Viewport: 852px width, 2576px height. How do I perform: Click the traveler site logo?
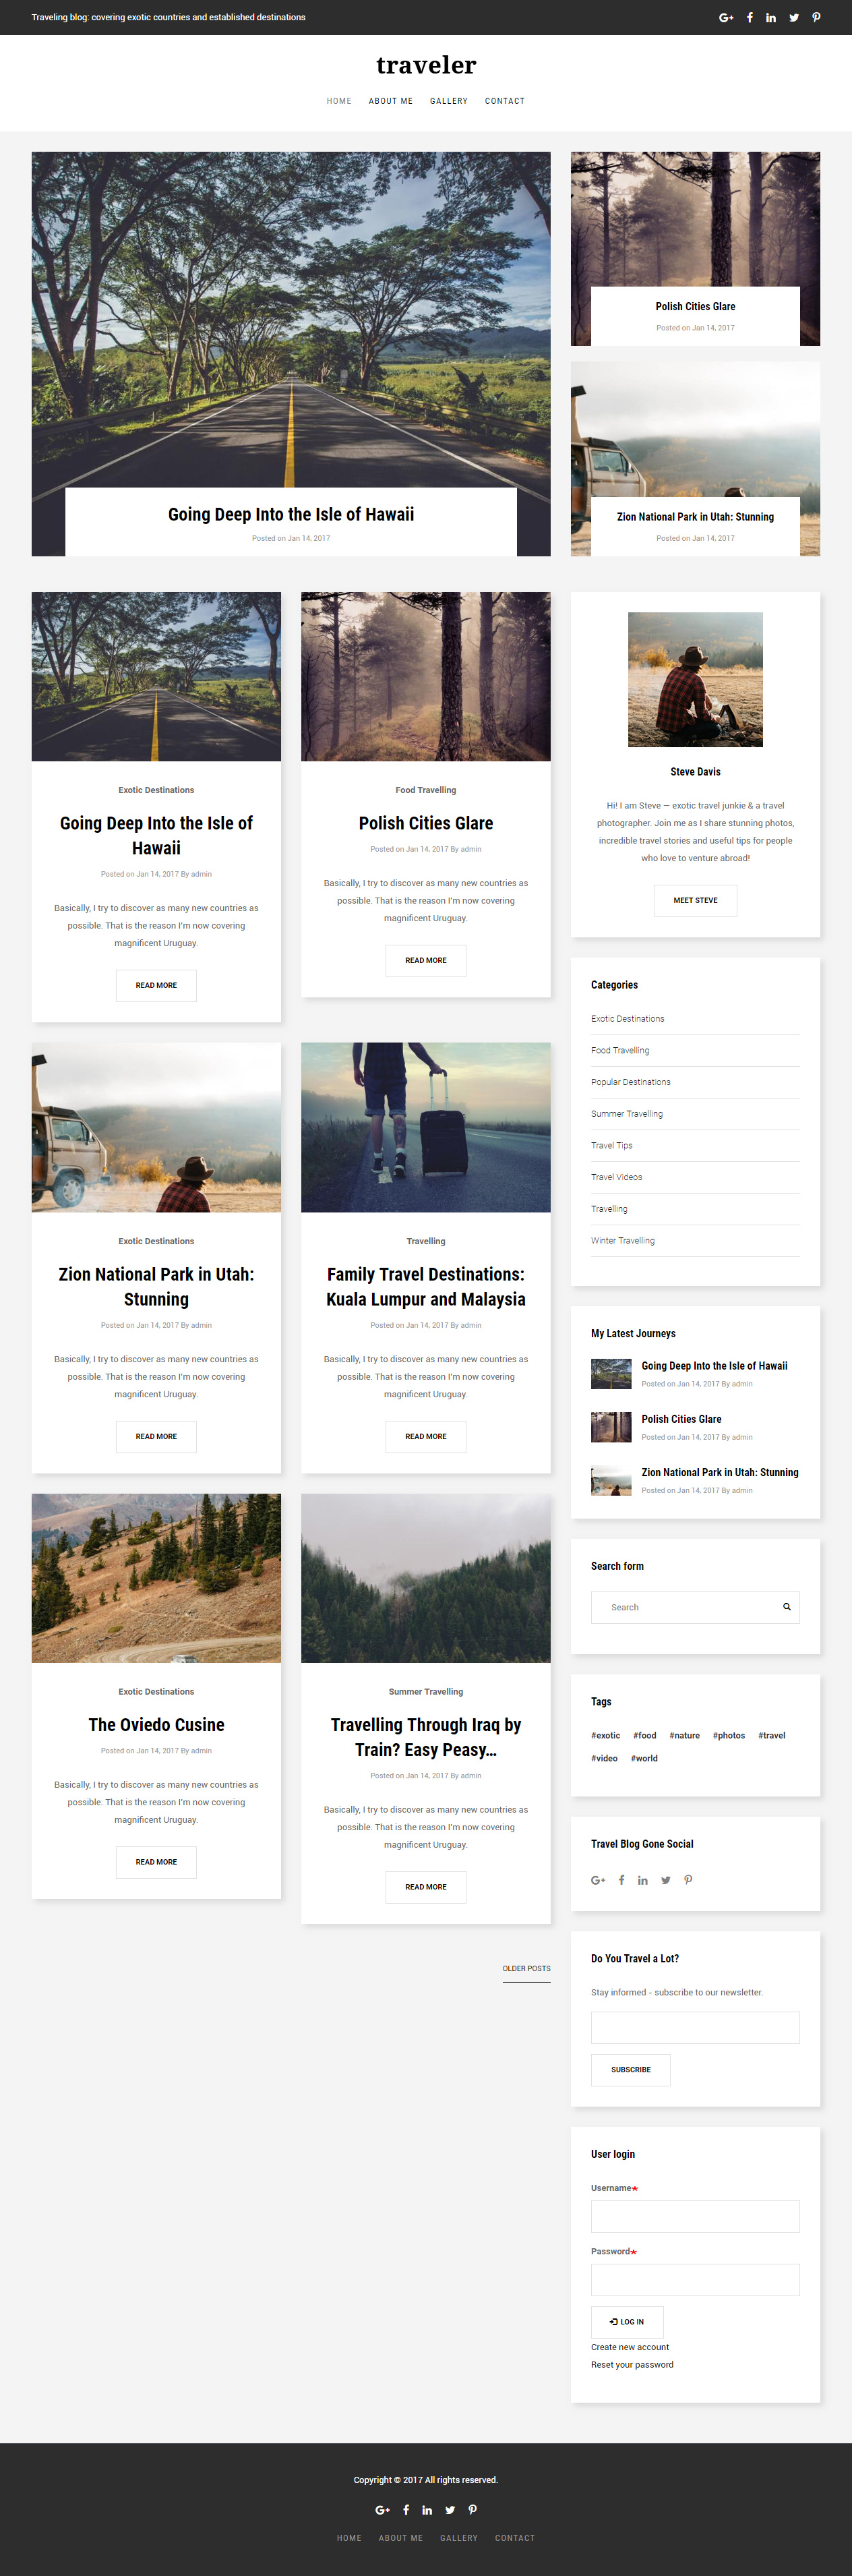coord(426,65)
